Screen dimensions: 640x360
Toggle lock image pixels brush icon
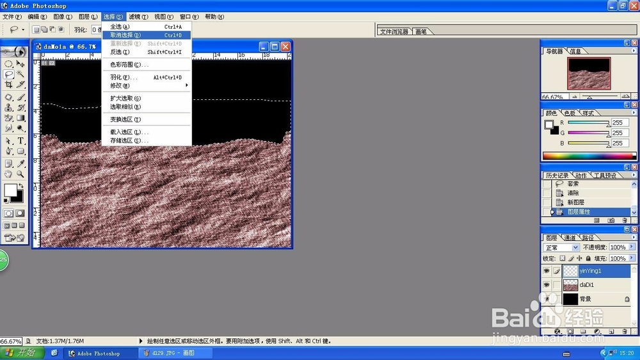(x=571, y=258)
